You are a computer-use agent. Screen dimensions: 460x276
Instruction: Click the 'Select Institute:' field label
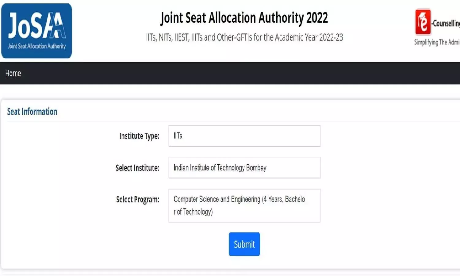coord(137,168)
